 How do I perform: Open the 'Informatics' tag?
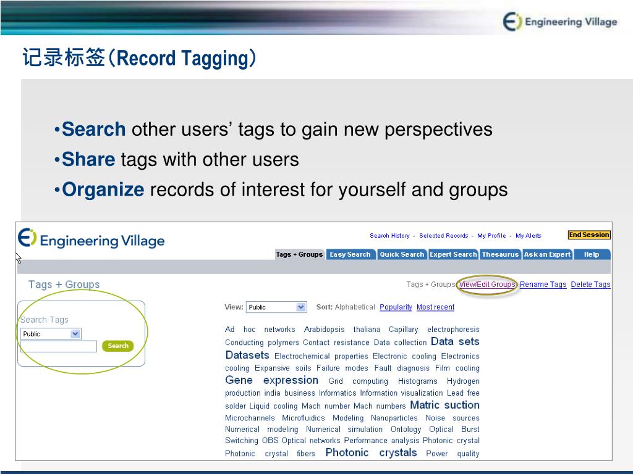coord(338,393)
